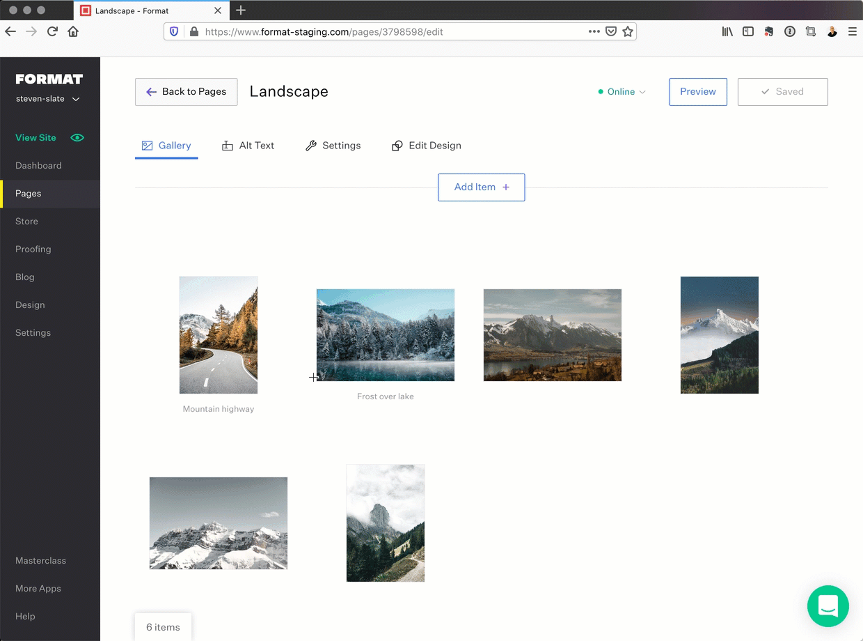Click the Mountain highway caption
863x641 pixels.
point(219,409)
